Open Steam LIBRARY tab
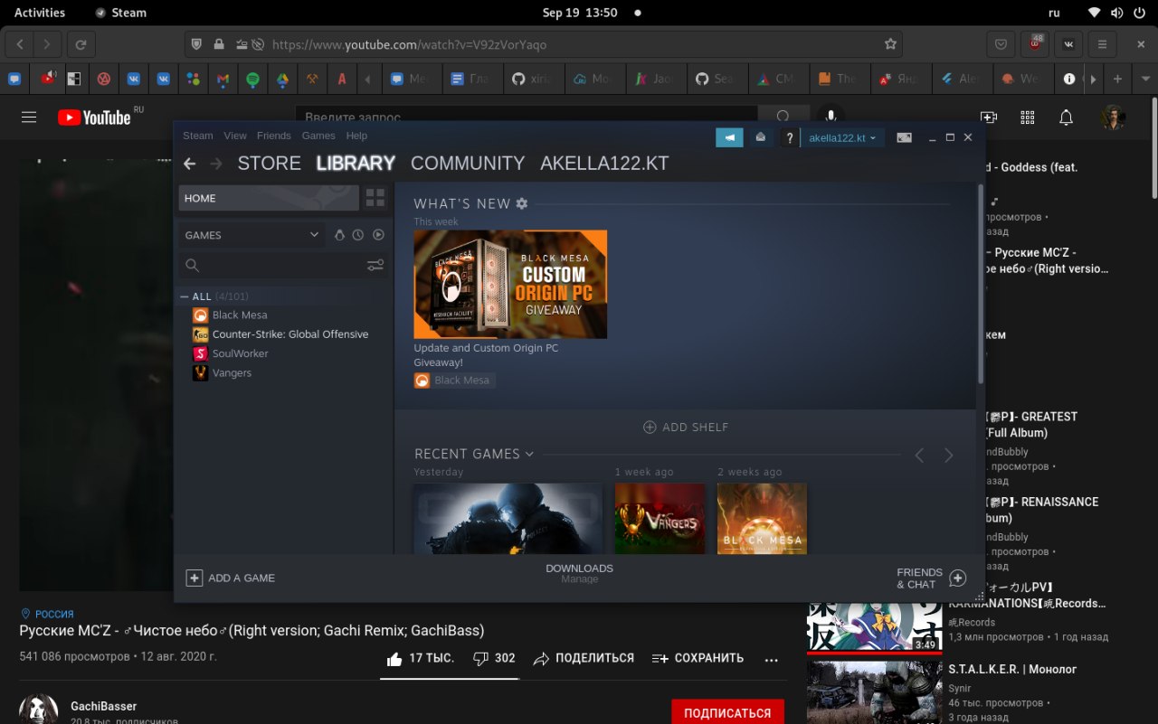Image resolution: width=1158 pixels, height=724 pixels. point(356,164)
